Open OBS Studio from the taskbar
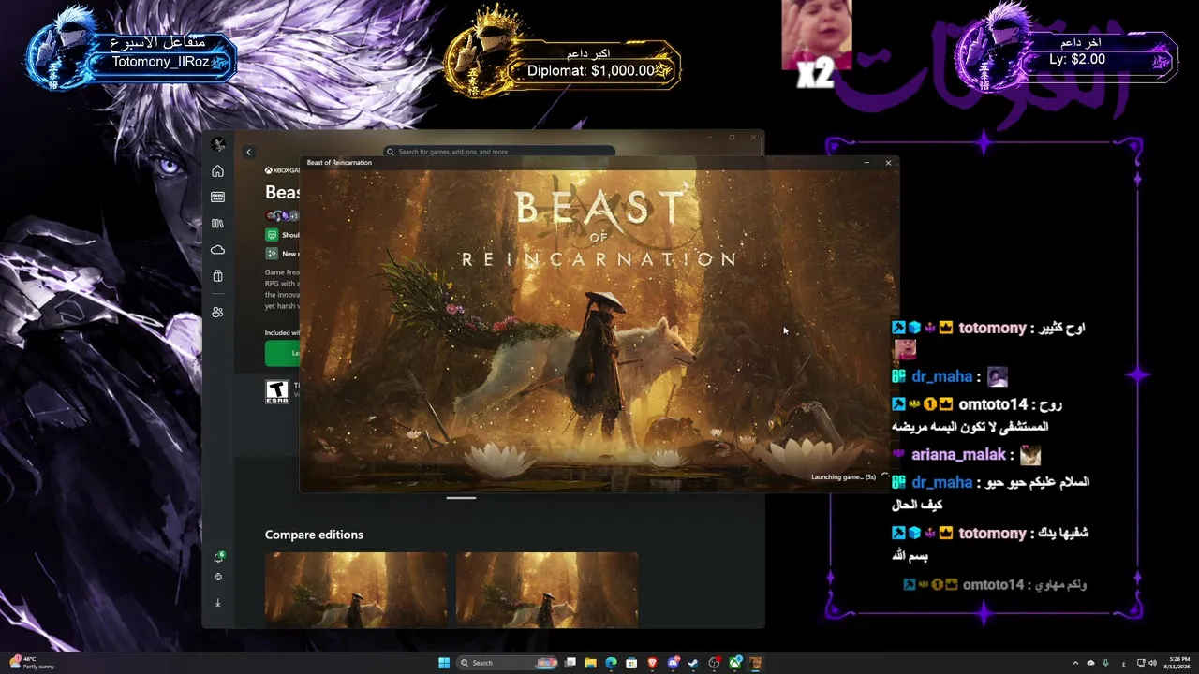 click(715, 663)
